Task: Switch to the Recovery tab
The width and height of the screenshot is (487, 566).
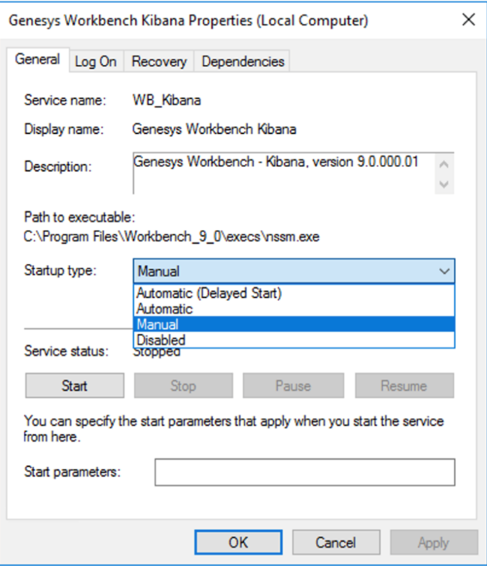Action: (159, 61)
